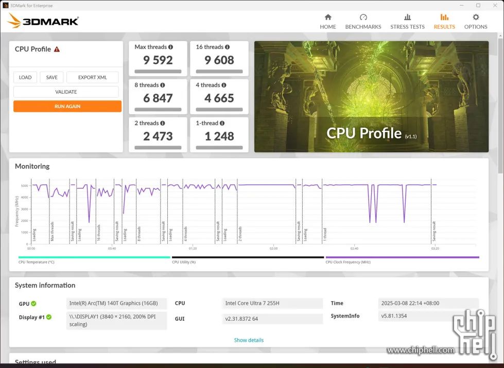Select the Results bar chart icon

click(x=444, y=17)
